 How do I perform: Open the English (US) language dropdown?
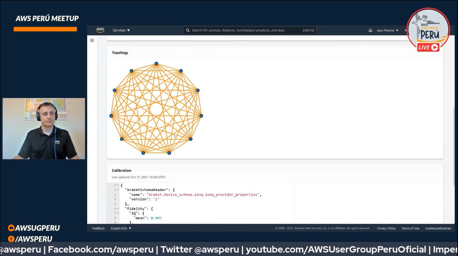tap(121, 228)
